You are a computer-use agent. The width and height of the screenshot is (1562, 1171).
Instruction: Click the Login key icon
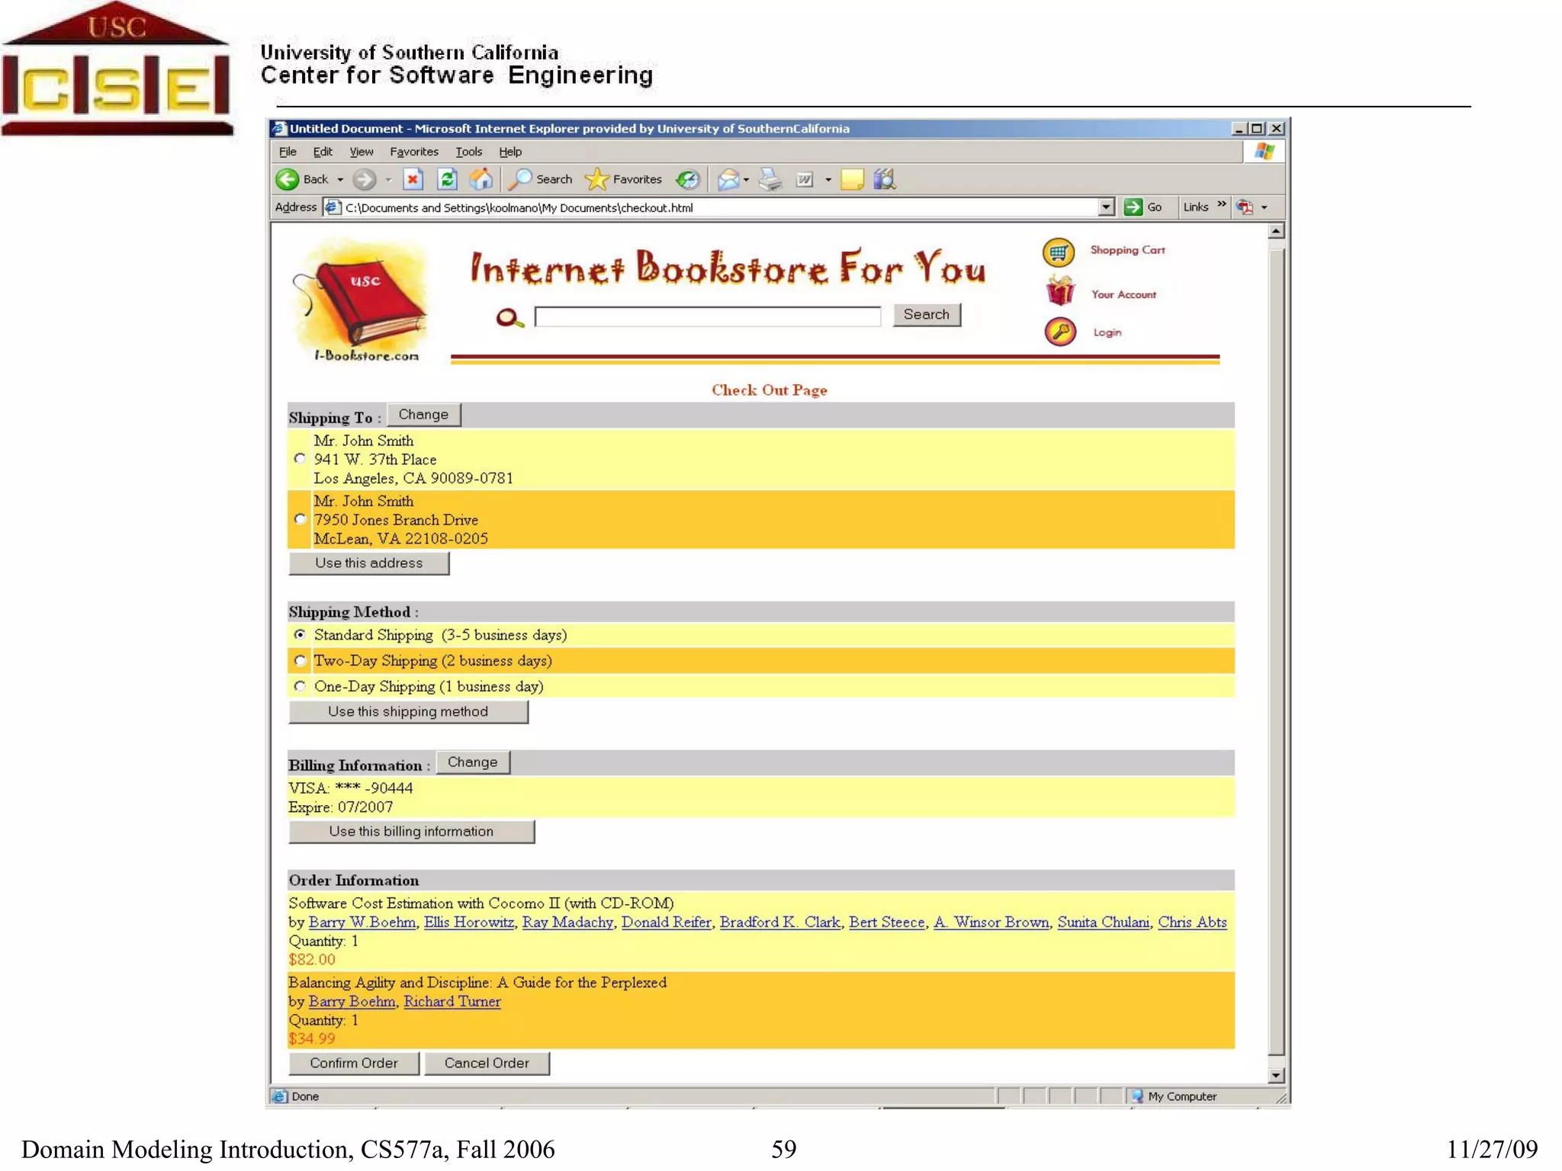coord(1059,332)
